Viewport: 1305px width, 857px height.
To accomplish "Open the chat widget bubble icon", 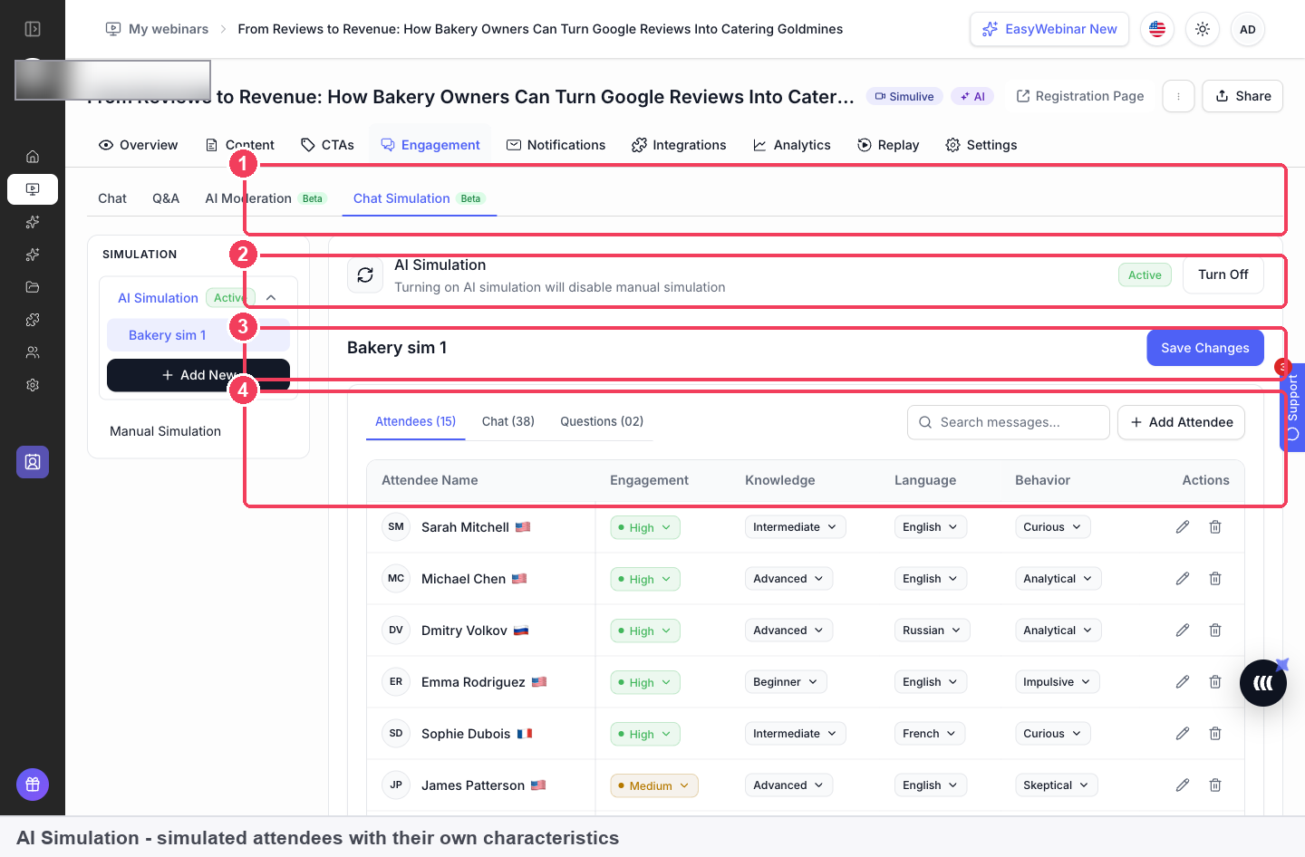I will tap(1263, 683).
